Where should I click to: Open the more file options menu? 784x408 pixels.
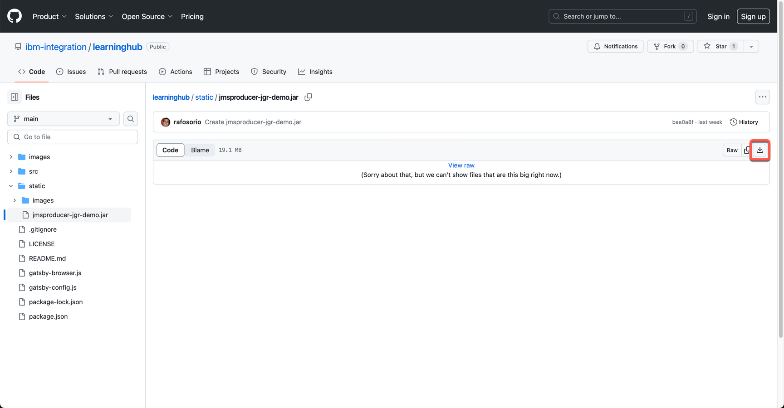763,97
